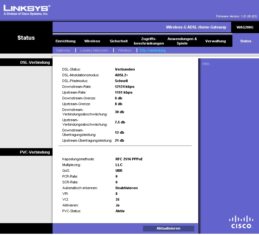The image size is (259, 235).
Task: Open the Einrichtung main tab
Action: 65,41
